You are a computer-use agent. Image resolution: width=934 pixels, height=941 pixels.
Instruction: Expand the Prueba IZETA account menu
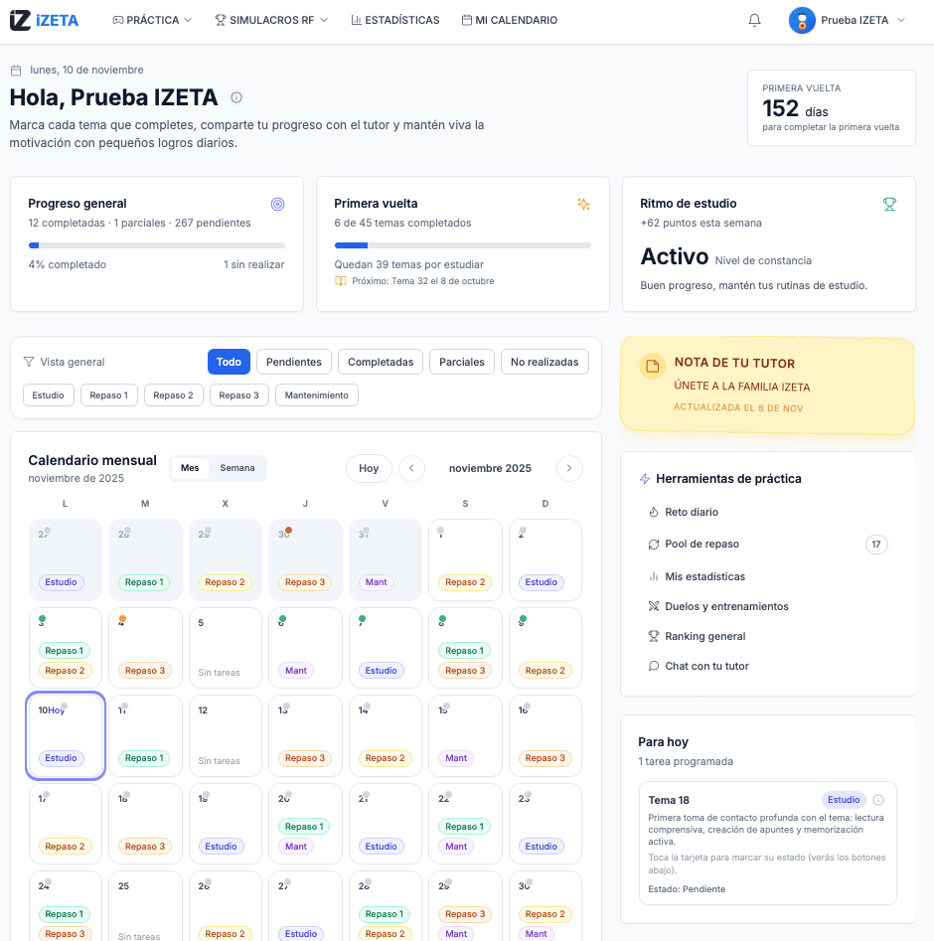point(846,20)
